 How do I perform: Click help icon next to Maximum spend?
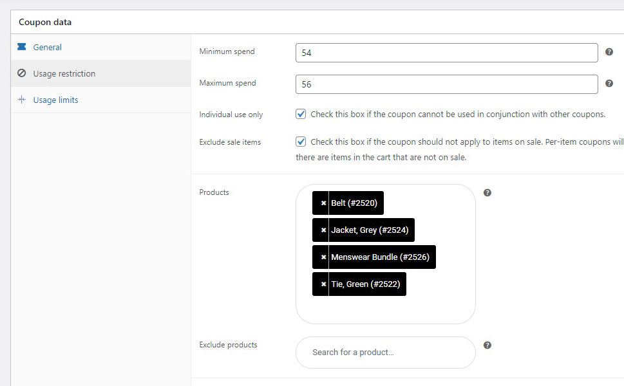pos(609,84)
